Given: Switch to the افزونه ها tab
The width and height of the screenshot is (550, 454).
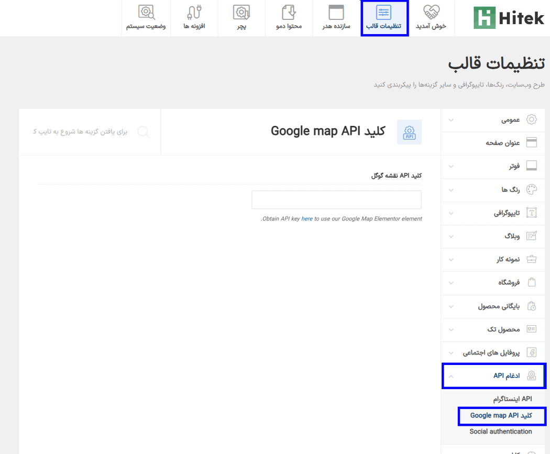Looking at the screenshot, I should [x=194, y=18].
